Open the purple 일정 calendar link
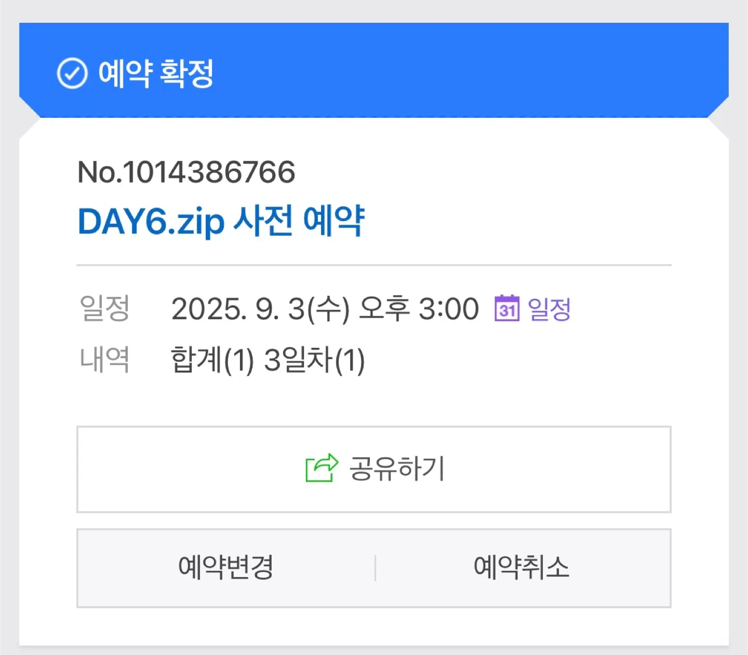 tap(549, 309)
